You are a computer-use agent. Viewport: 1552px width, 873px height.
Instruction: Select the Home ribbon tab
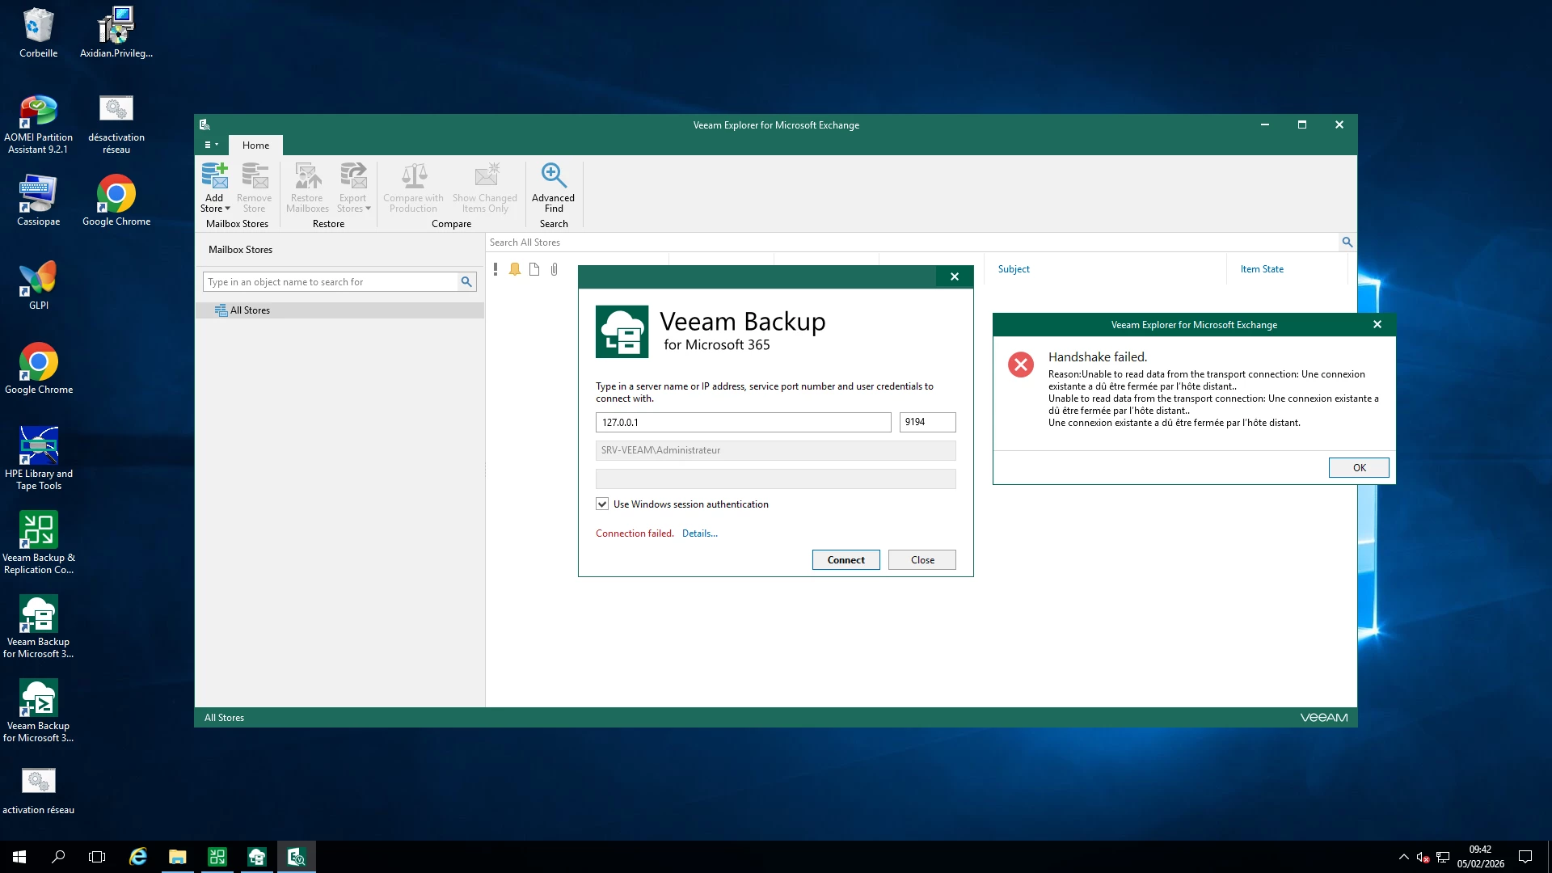pos(255,145)
